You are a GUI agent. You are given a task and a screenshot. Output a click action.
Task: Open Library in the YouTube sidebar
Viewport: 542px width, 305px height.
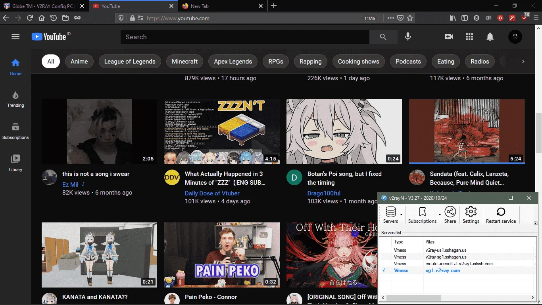click(x=15, y=164)
